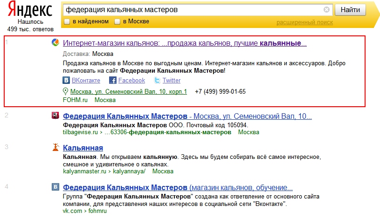Open the vk.com domain link
The height and width of the screenshot is (219, 380).
72,211
